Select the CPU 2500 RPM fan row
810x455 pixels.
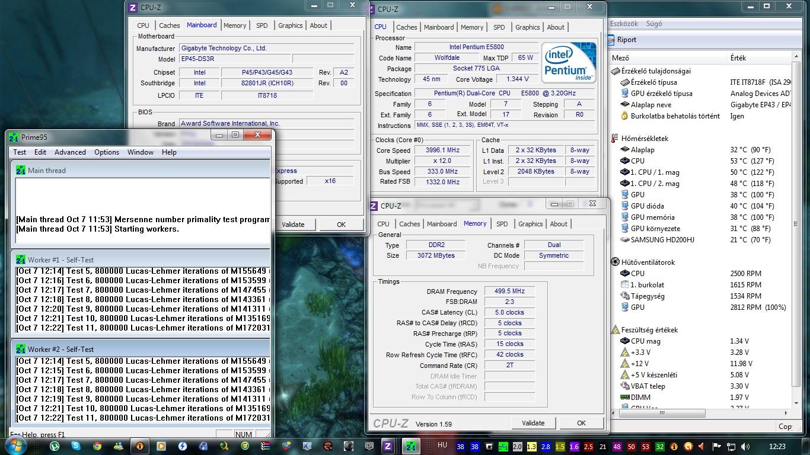coord(700,274)
